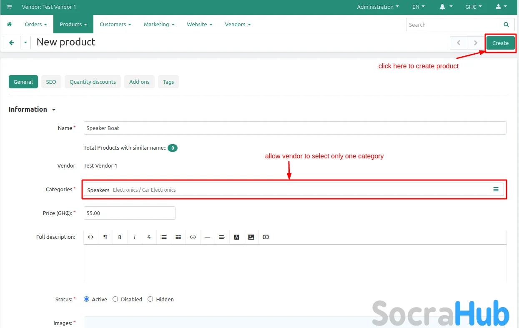Focus the Price input field
Viewport: 519px width, 328px height.
[130, 213]
